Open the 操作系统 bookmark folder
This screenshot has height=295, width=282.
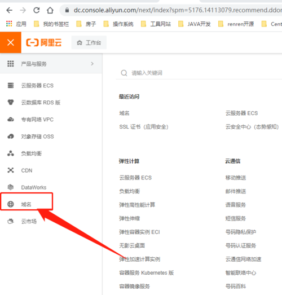pos(118,24)
